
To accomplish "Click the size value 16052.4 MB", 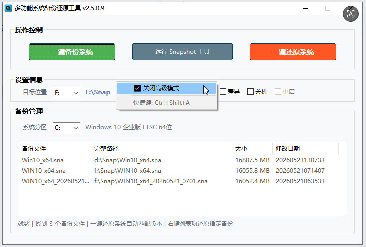I will point(252,181).
